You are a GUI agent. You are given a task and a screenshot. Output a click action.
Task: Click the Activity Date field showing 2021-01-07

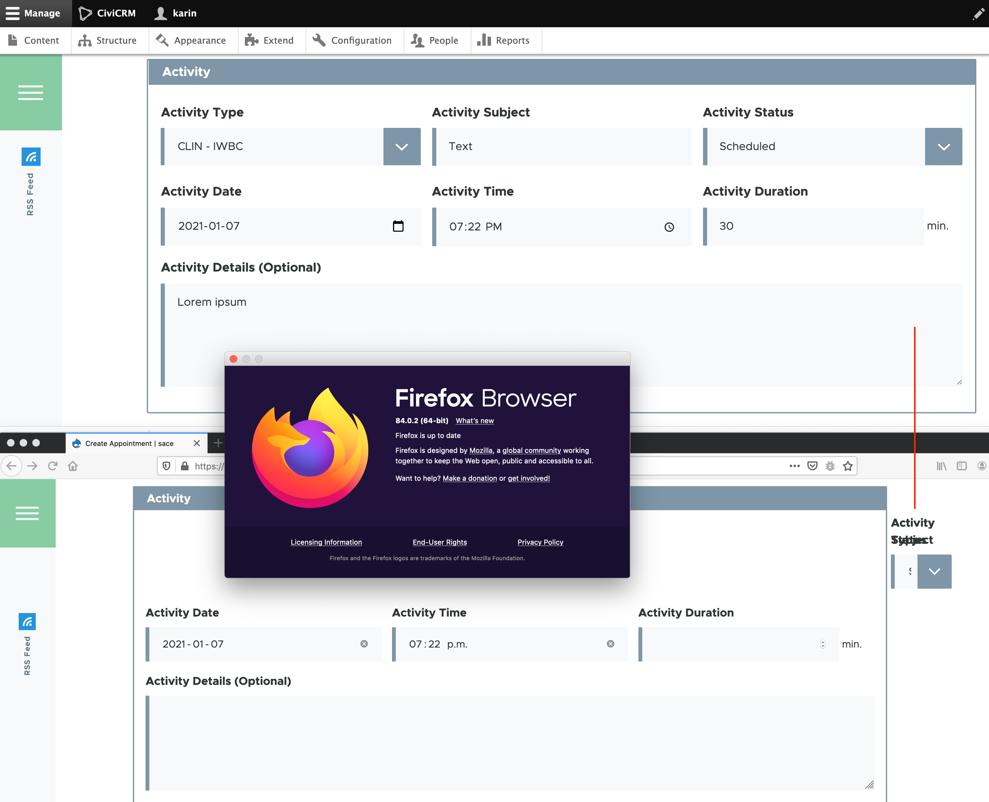[290, 226]
